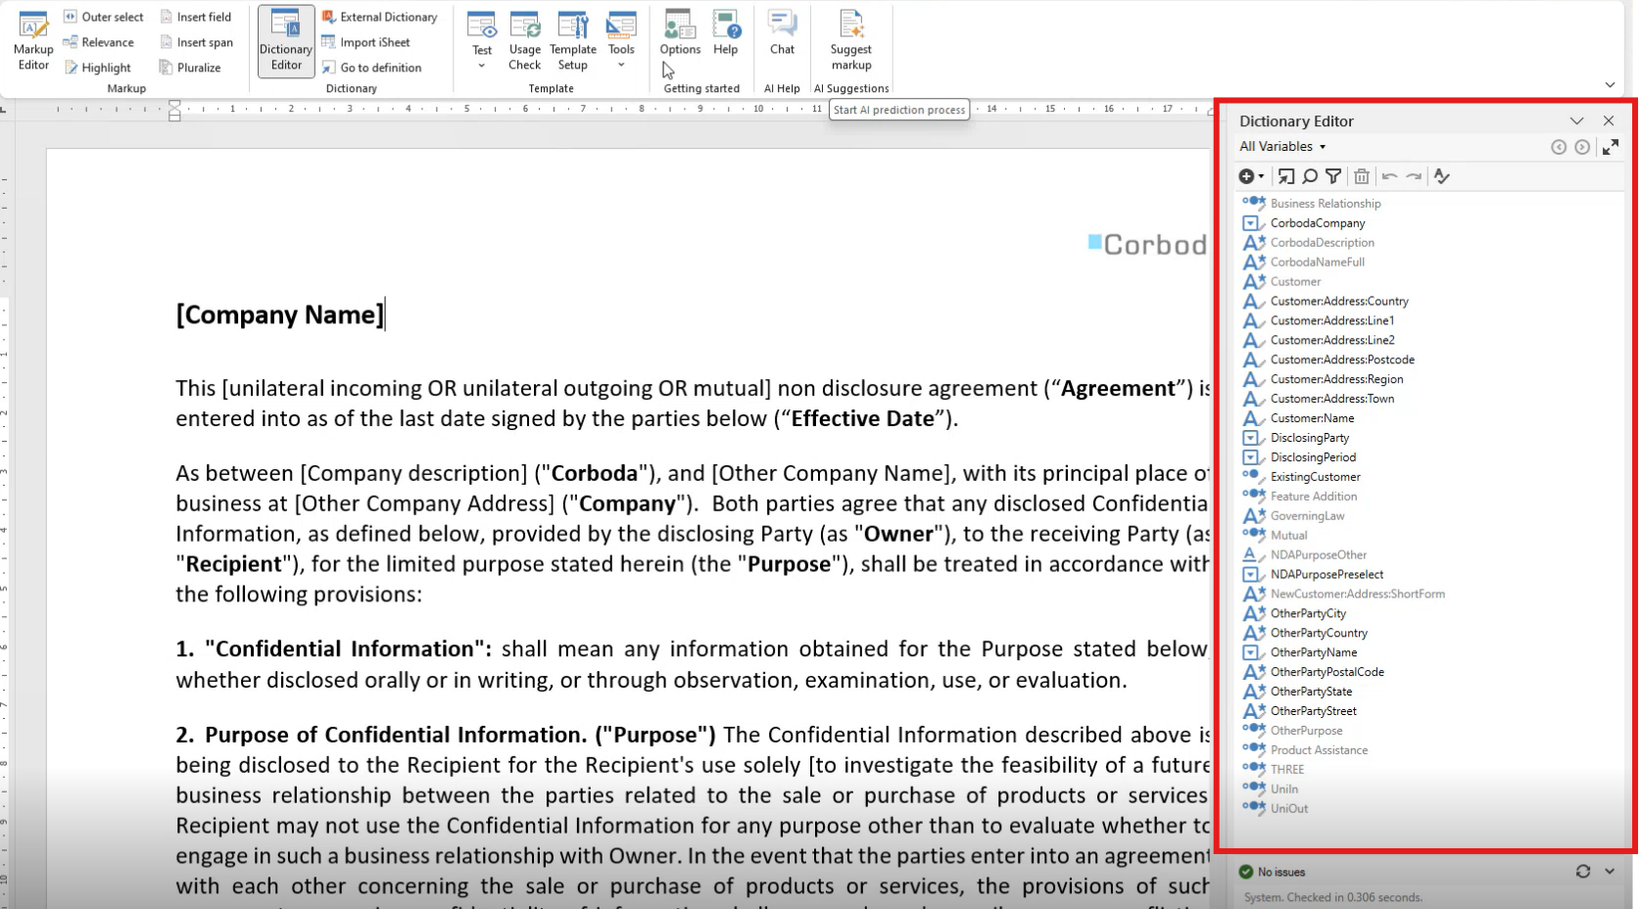Viewport: 1639px width, 909px height.
Task: Open the filter in Dictionary Editor toolbar
Action: pos(1333,176)
